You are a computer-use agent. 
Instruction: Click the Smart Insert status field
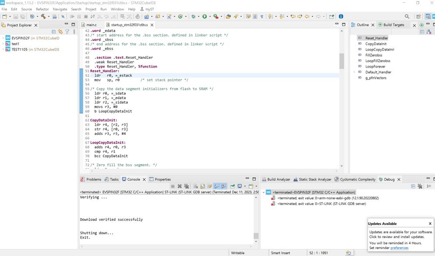[x=280, y=253]
